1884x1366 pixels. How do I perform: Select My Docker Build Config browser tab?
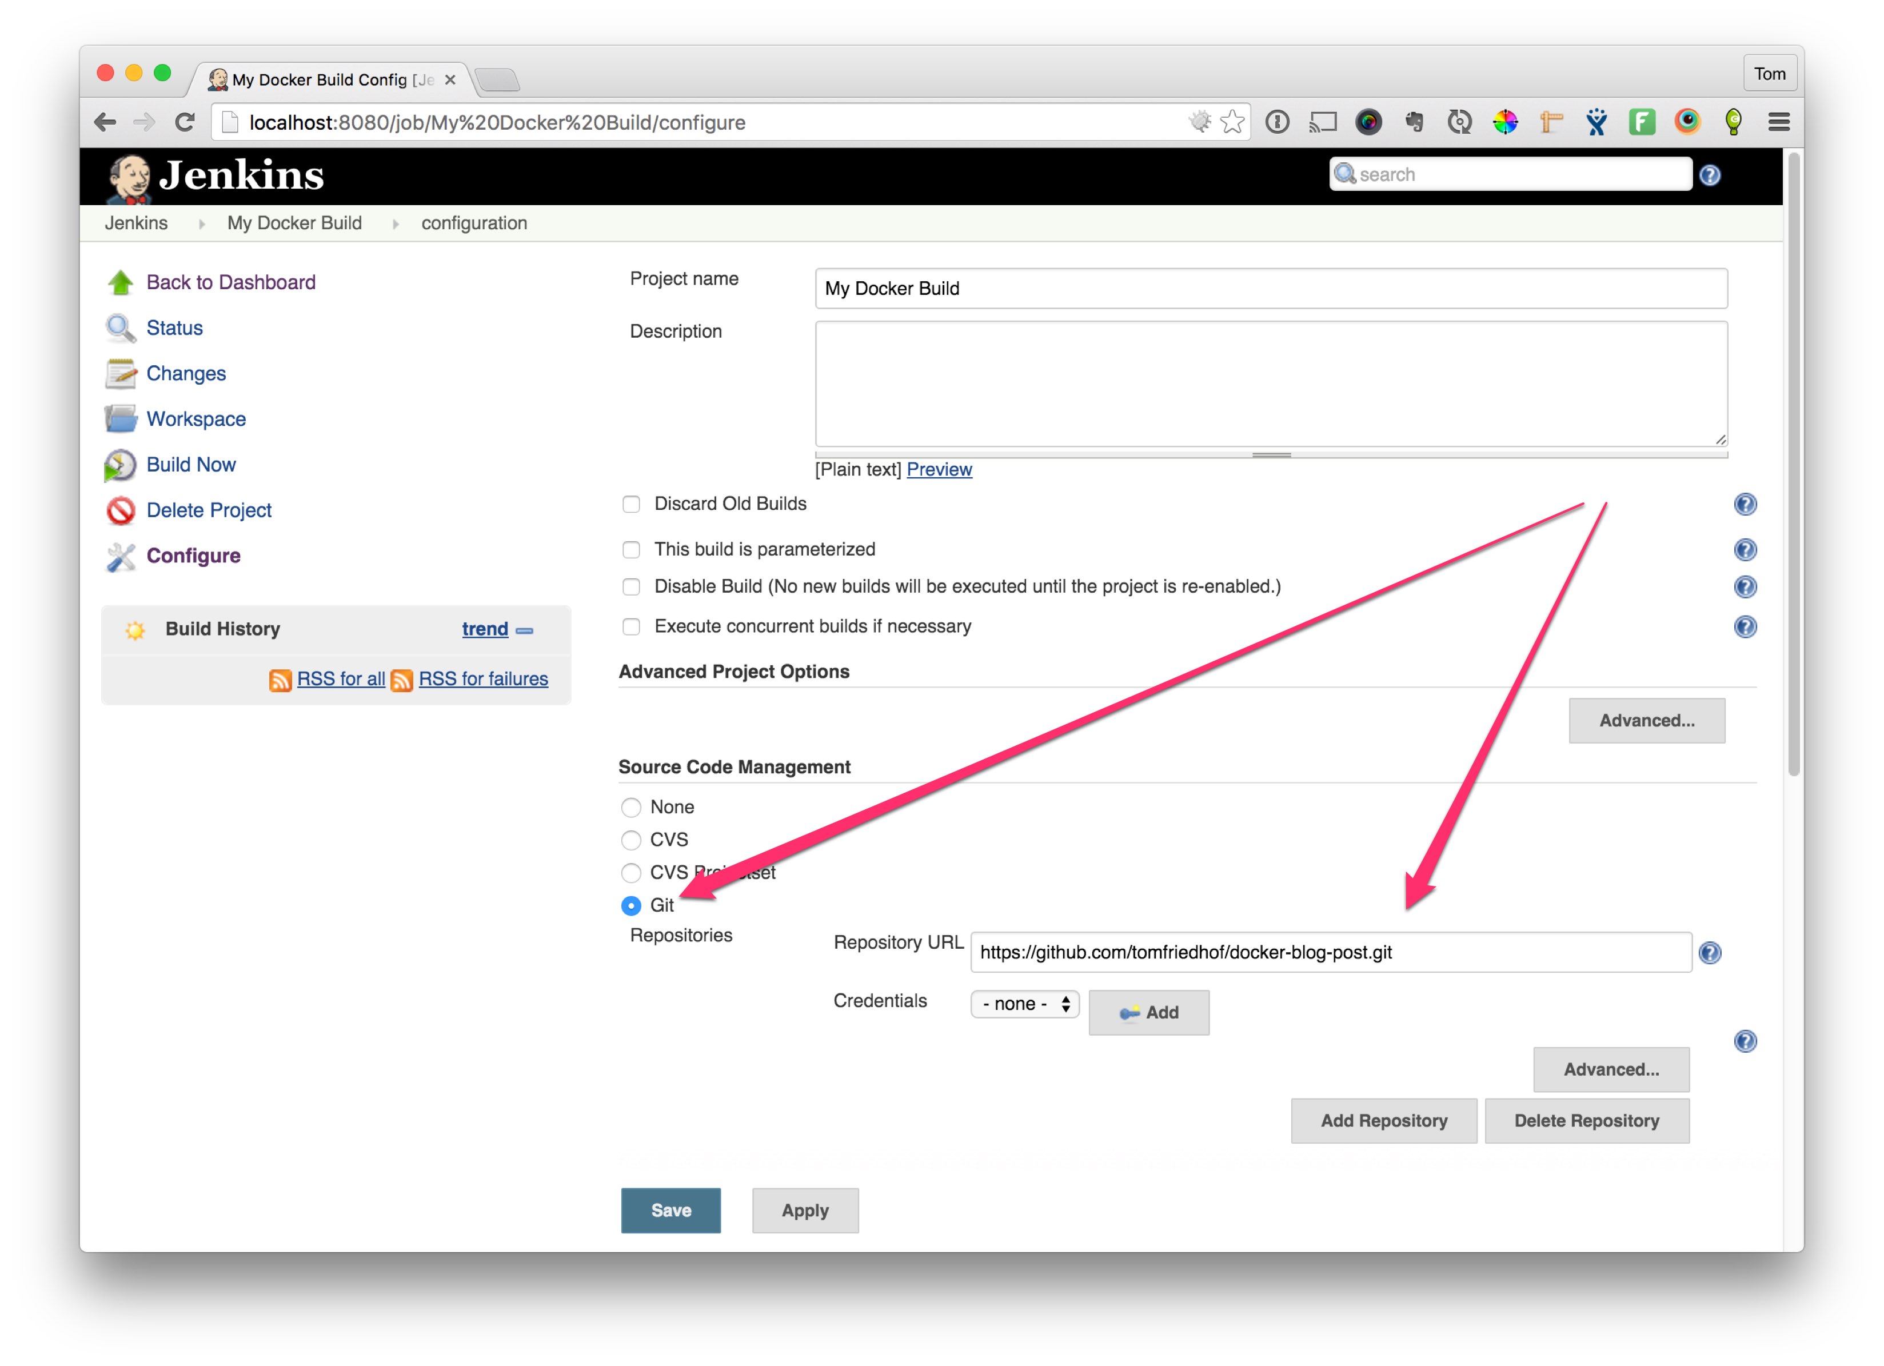click(332, 79)
